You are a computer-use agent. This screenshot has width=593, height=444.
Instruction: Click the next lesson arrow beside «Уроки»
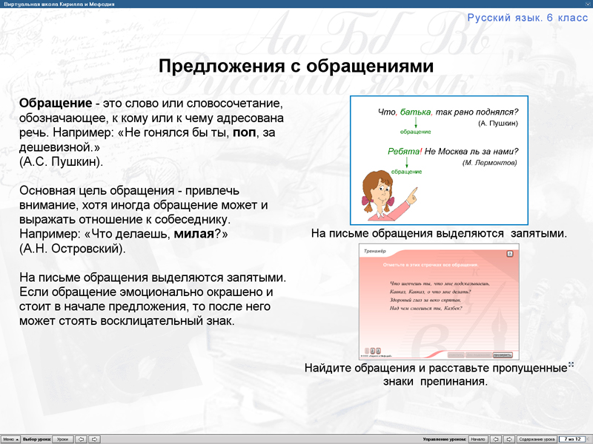pyautogui.click(x=94, y=439)
